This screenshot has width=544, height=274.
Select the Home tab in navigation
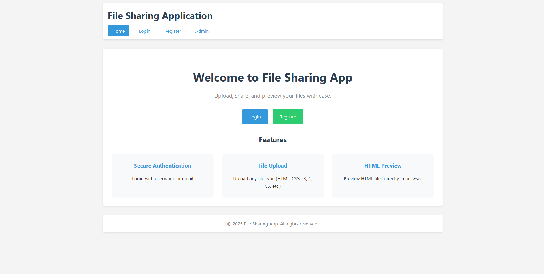click(119, 31)
